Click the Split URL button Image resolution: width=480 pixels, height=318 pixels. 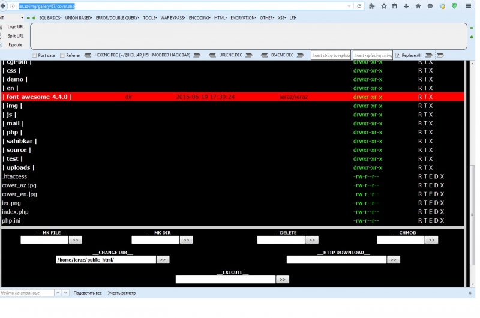(16, 36)
